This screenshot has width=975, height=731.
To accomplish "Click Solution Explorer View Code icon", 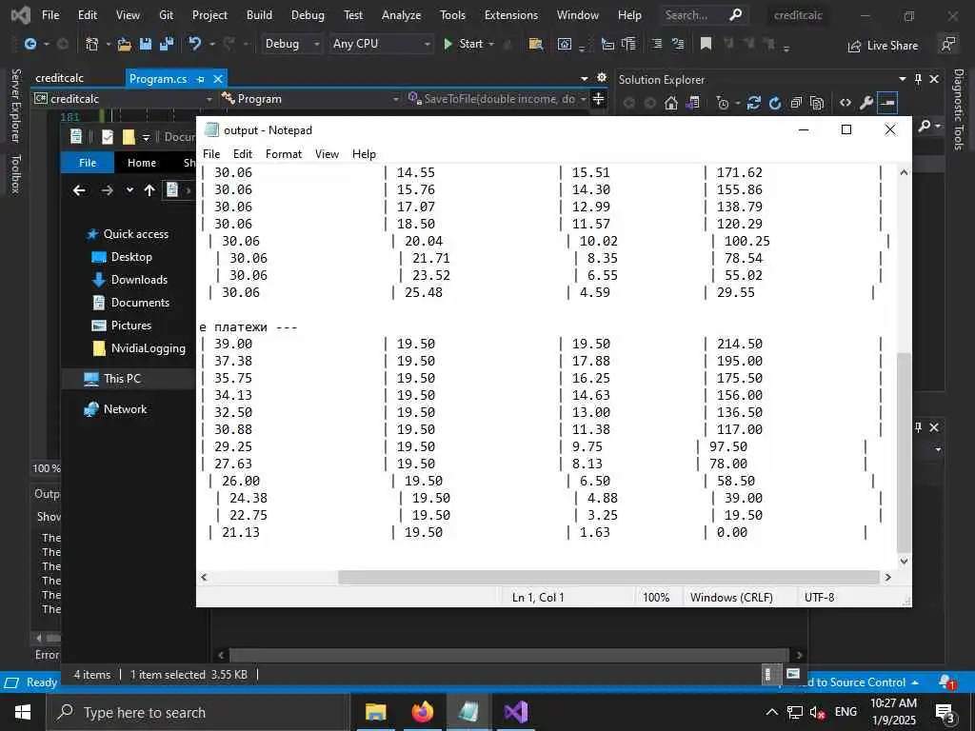I will click(x=846, y=103).
